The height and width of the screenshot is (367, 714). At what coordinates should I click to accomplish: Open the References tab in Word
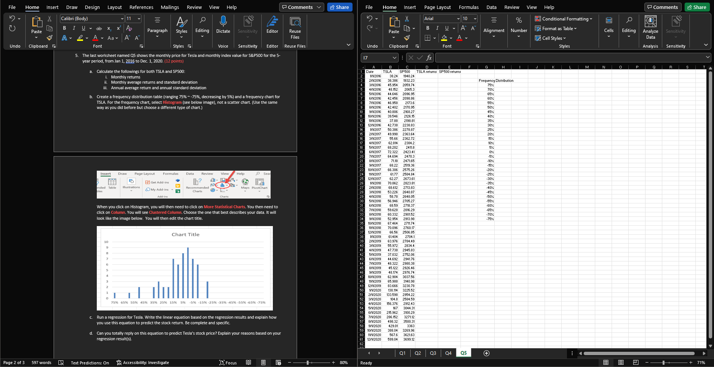pyautogui.click(x=141, y=7)
